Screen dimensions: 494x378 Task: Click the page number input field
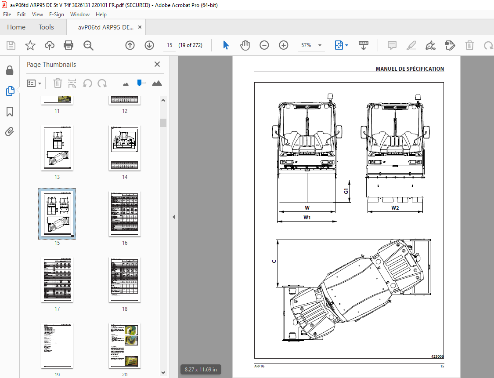pyautogui.click(x=169, y=45)
